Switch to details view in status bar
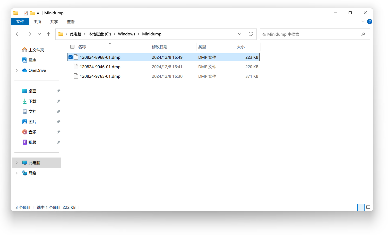Viewport: 388px width, 235px height. 361,207
